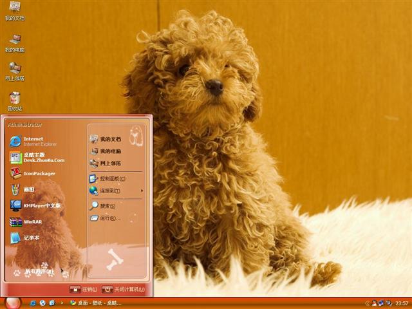Open 我的电脑 in start menu right panel

106,151
